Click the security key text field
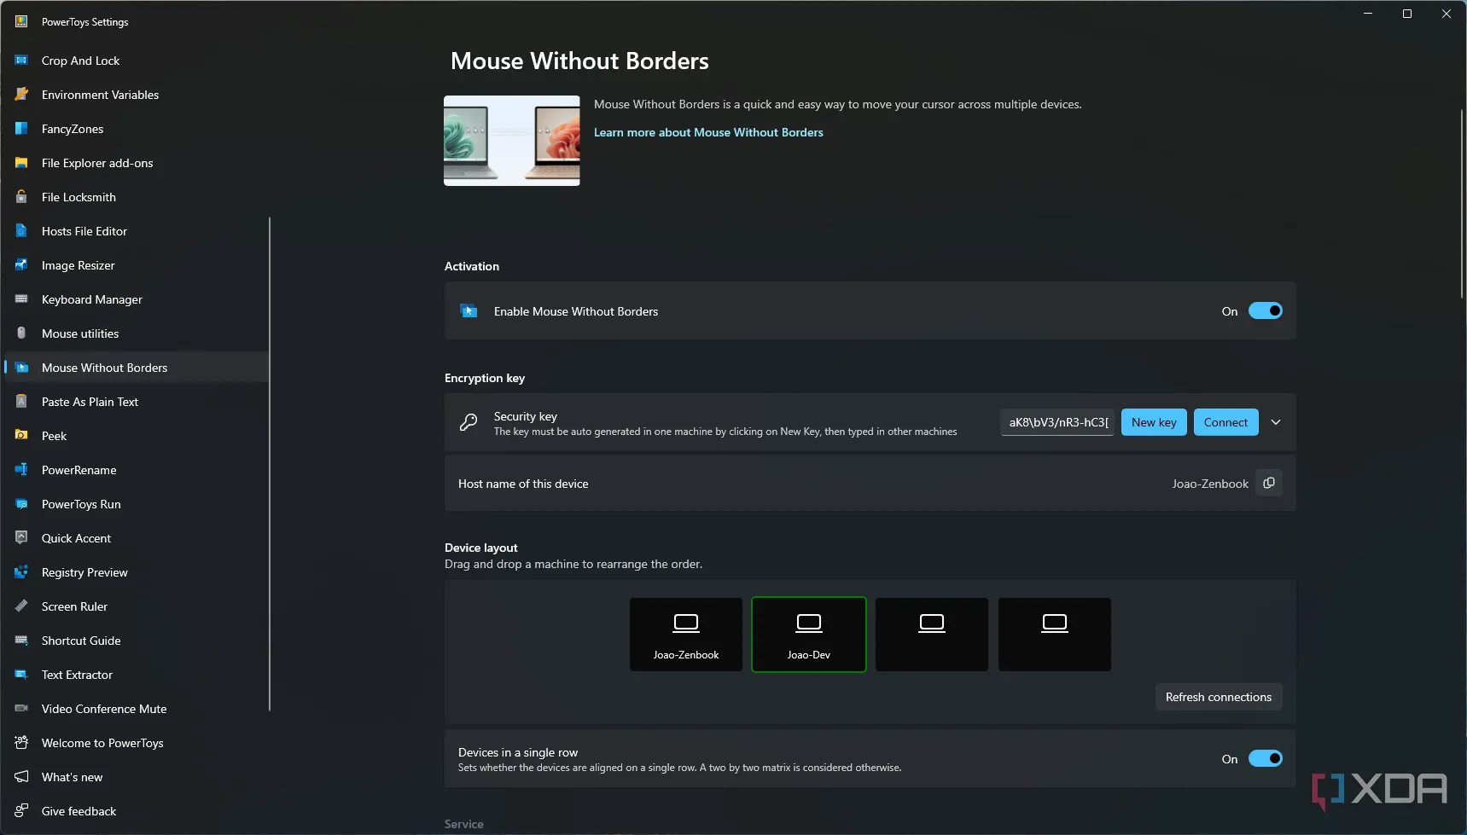This screenshot has width=1467, height=835. (x=1057, y=422)
